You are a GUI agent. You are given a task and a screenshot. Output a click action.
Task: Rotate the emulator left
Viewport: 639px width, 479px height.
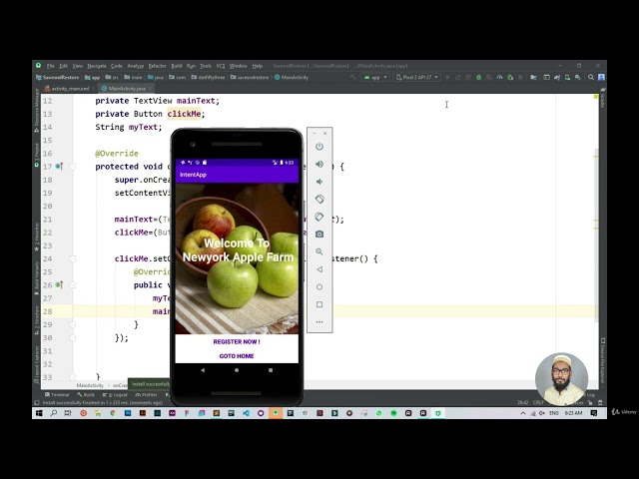319,200
